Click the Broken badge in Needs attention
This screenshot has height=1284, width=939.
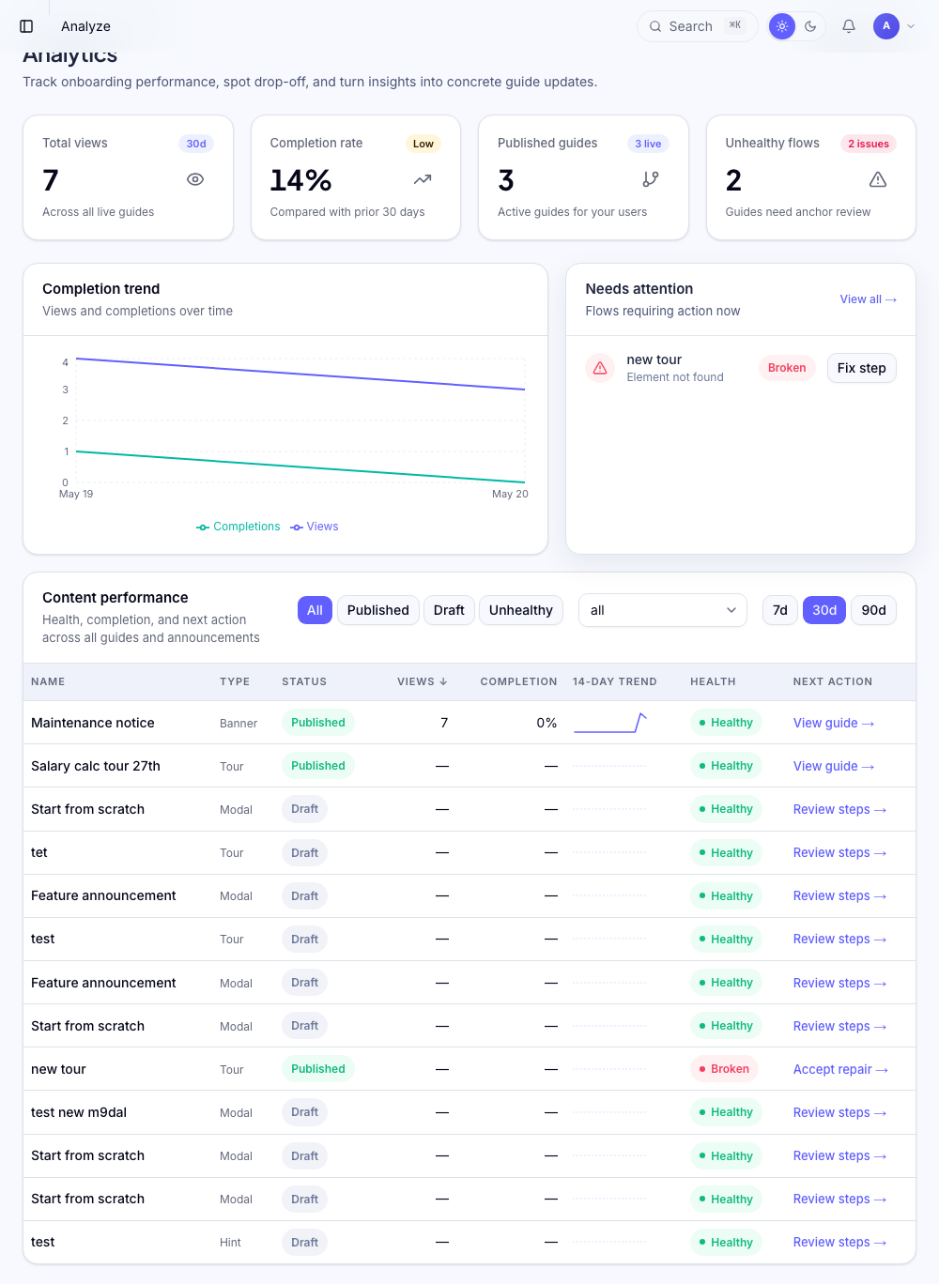[787, 368]
